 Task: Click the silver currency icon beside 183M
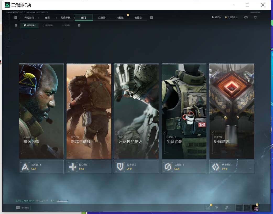coord(212,17)
